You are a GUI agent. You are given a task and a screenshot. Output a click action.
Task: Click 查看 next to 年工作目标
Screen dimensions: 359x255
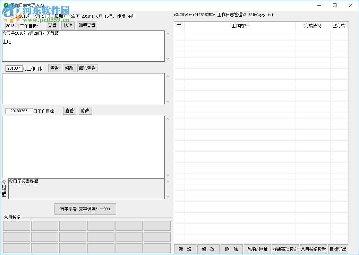(52, 25)
